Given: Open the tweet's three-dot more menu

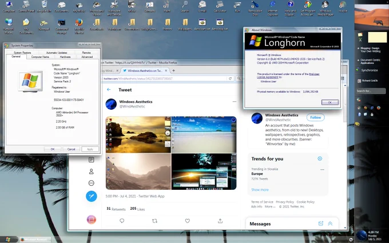Looking at the screenshot, I should [235, 102].
